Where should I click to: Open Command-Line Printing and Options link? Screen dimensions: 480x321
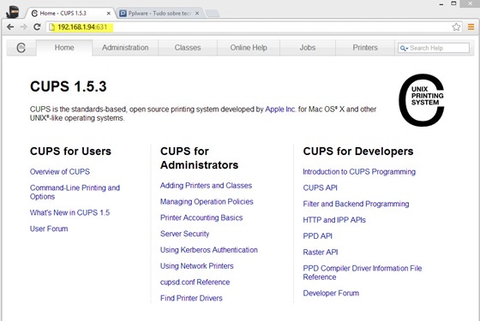[75, 192]
